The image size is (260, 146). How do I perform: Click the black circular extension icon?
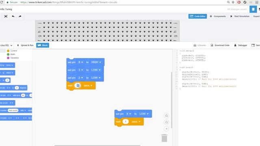click(x=245, y=2)
